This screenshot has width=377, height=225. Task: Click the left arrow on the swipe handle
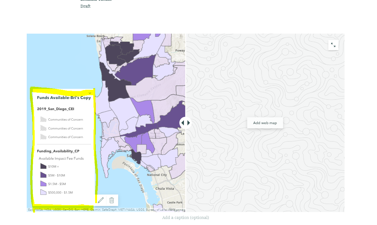click(x=183, y=122)
